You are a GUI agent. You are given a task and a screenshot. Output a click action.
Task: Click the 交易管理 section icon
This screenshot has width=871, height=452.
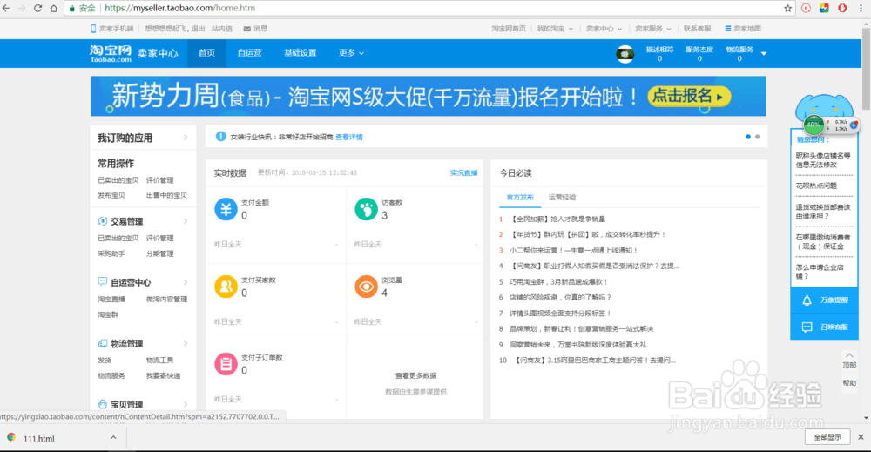[102, 221]
